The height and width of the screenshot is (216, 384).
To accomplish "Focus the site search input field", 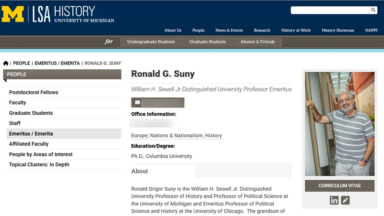I will [330, 10].
